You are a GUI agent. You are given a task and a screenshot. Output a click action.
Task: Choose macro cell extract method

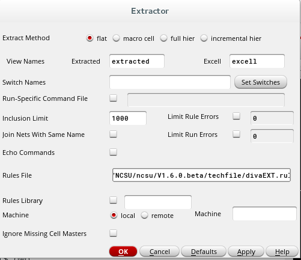[116, 38]
